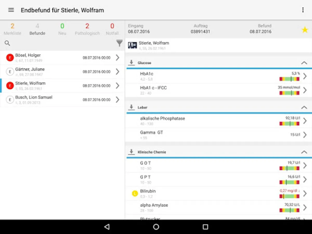
Task: Click the Auftrag number 03891431
Action: pos(200,32)
